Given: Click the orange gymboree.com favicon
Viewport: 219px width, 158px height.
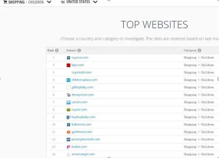Looking at the screenshot, I should click(x=69, y=132).
